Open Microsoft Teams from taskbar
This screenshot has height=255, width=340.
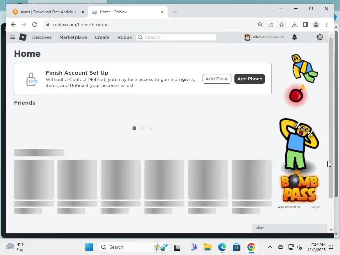[193, 247]
